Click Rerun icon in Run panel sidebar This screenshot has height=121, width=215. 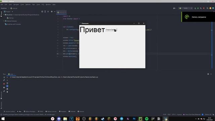(4, 77)
